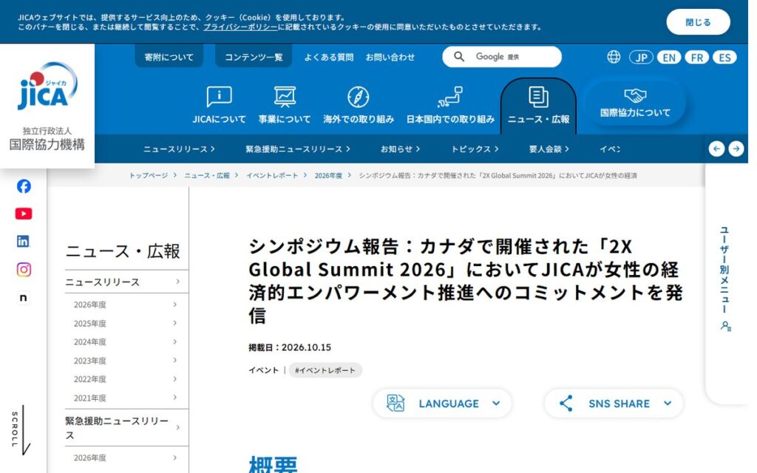
Task: Click the SCROLL down indicator
Action: coord(21,429)
